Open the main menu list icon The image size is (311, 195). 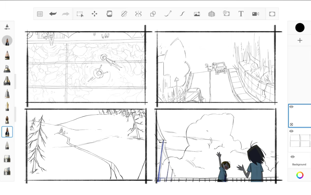pos(40,14)
